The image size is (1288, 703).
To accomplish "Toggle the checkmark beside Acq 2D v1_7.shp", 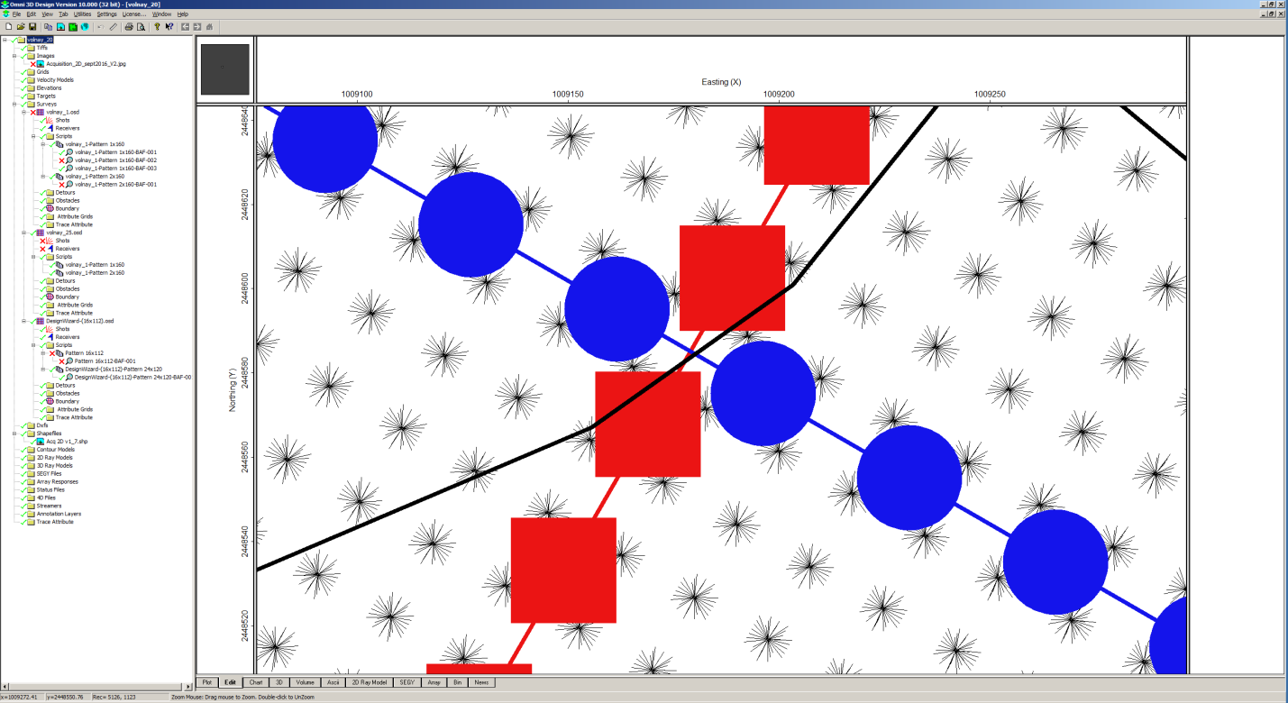I will [32, 442].
